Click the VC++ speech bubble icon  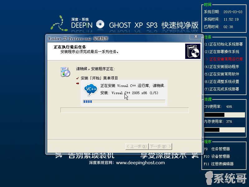point(91,89)
